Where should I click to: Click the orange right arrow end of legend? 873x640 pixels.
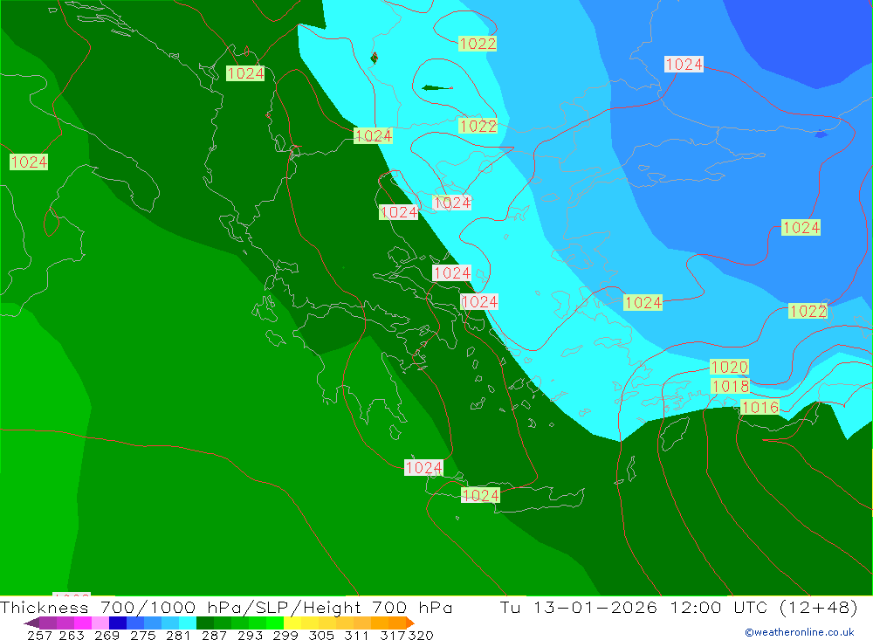(x=410, y=623)
